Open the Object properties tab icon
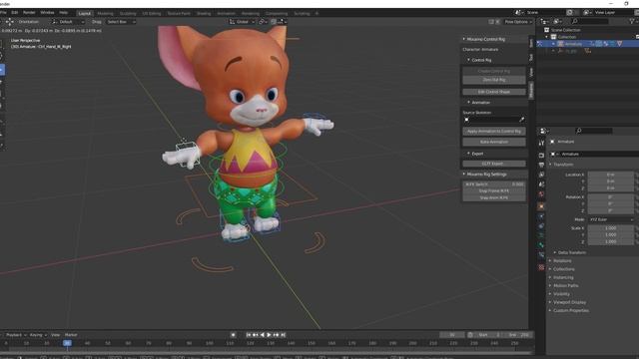Viewport: 639px width, 359px height. tap(541, 206)
